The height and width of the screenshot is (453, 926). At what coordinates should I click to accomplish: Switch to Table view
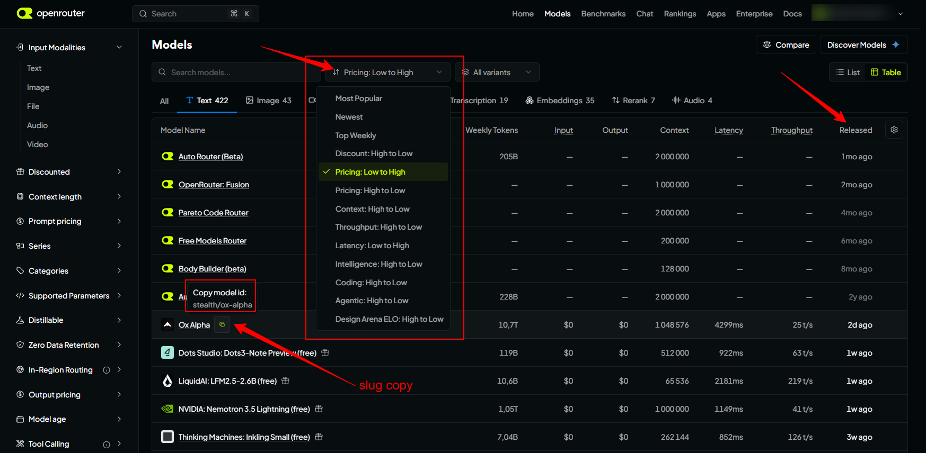tap(886, 73)
